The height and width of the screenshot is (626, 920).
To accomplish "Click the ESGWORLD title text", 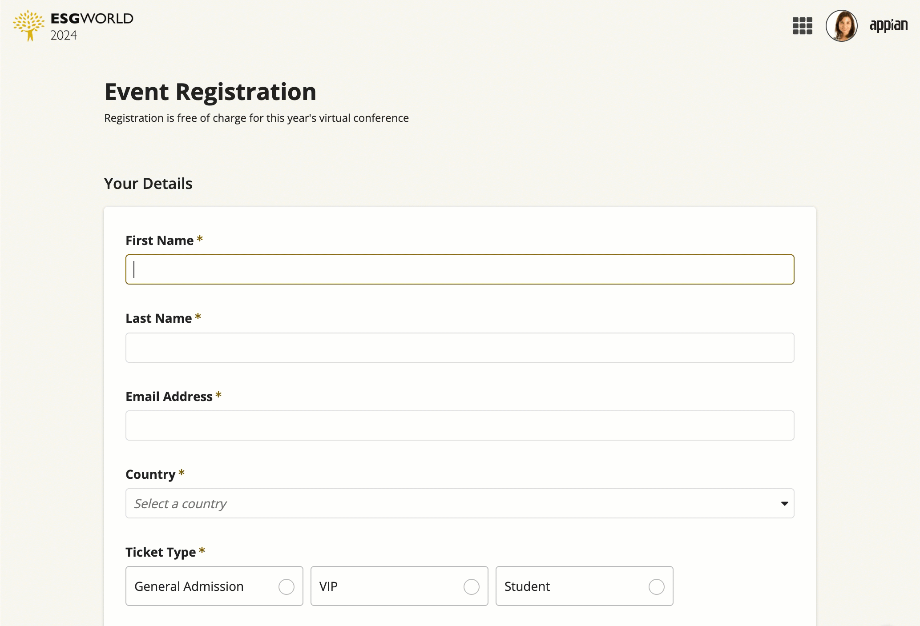I will coord(92,18).
